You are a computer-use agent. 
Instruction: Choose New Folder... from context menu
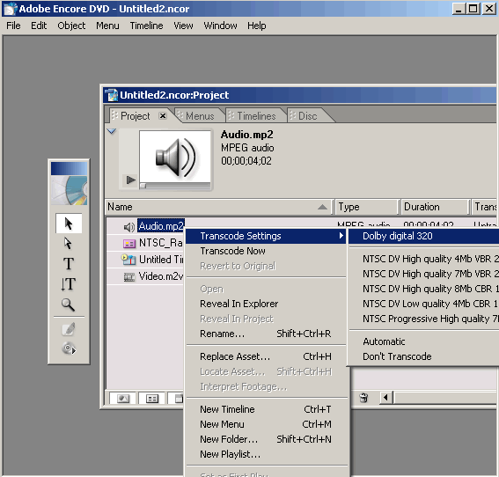point(266,439)
